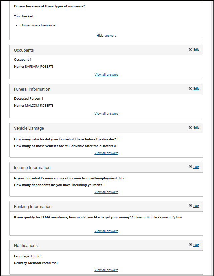Screen dimensions: 214x276
Task: Click the edit pencil icon for Banking Information
Action: coord(191,206)
